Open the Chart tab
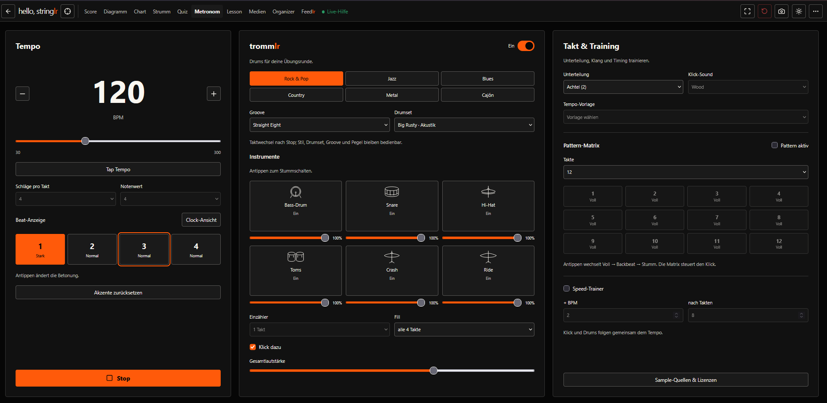 140,12
